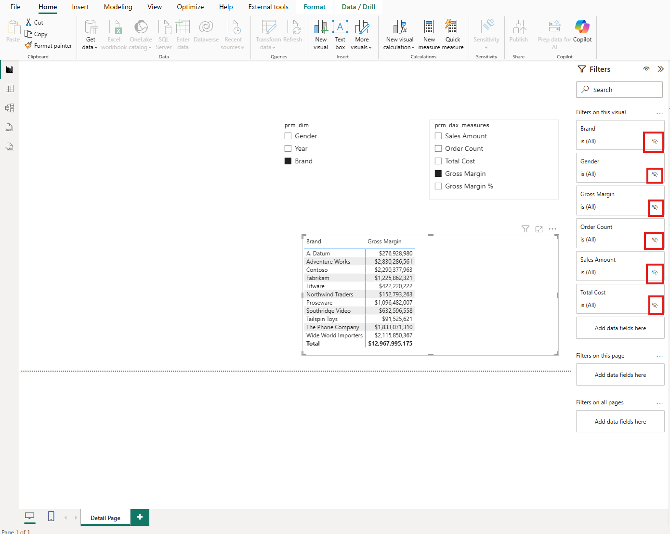Click the Gross Margin column header
Viewport: 670px width, 534px height.
384,241
